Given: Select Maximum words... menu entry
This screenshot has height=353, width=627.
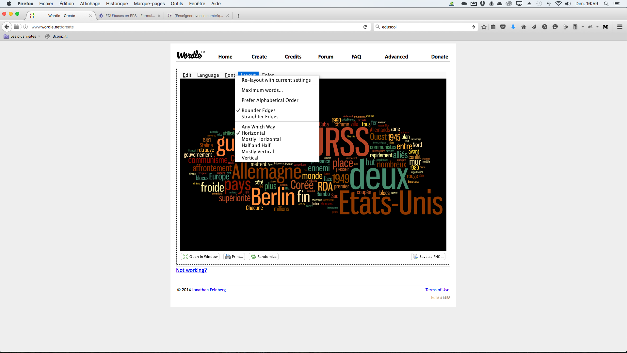Looking at the screenshot, I should click(262, 90).
